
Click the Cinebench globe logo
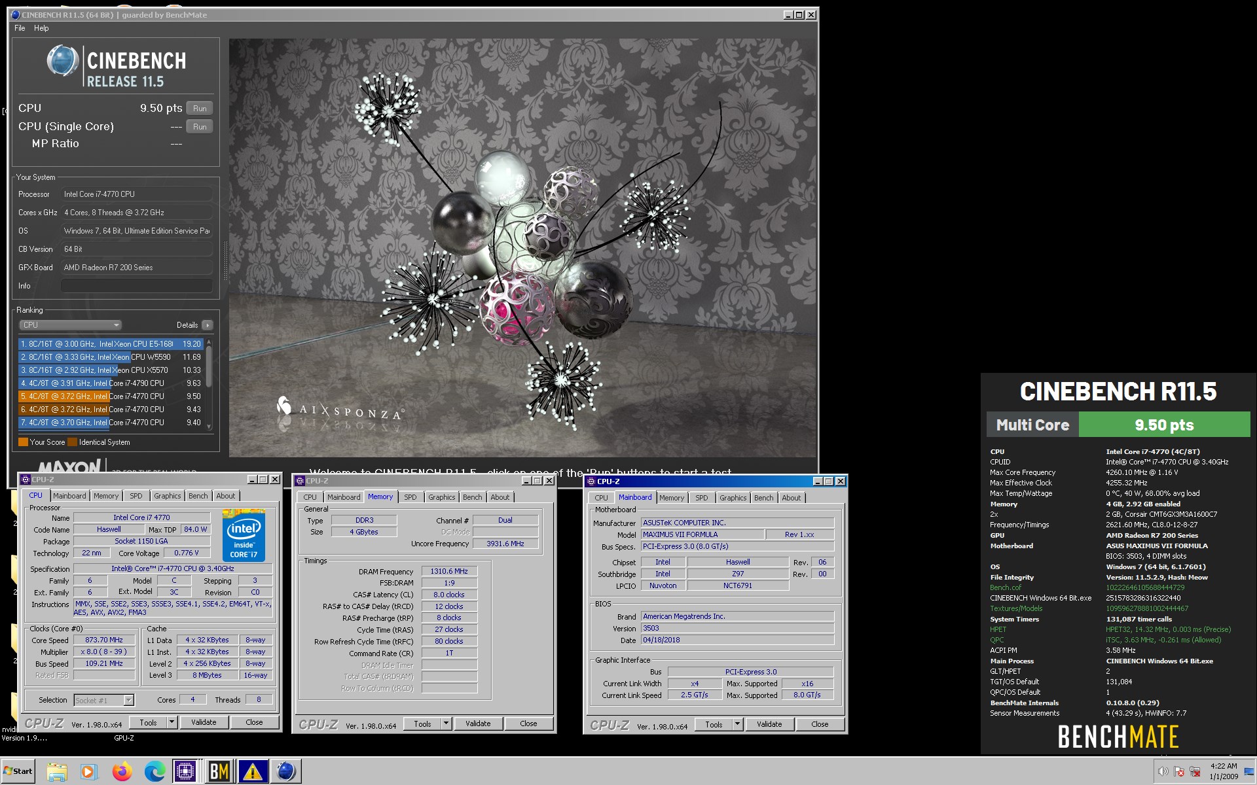(x=63, y=61)
